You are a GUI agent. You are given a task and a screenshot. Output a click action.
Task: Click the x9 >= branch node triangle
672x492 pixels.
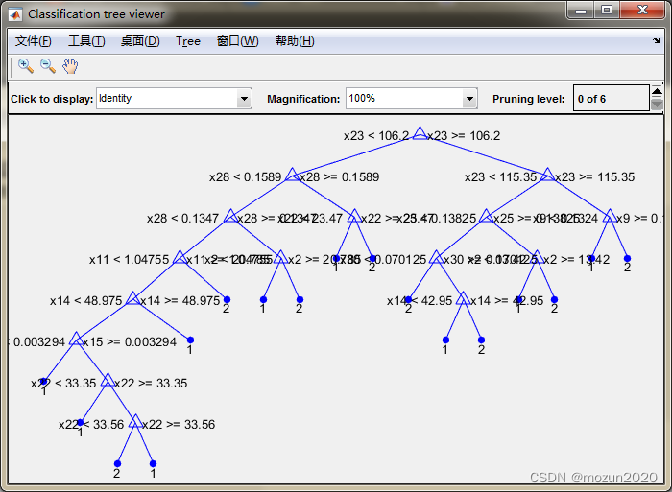[610, 216]
